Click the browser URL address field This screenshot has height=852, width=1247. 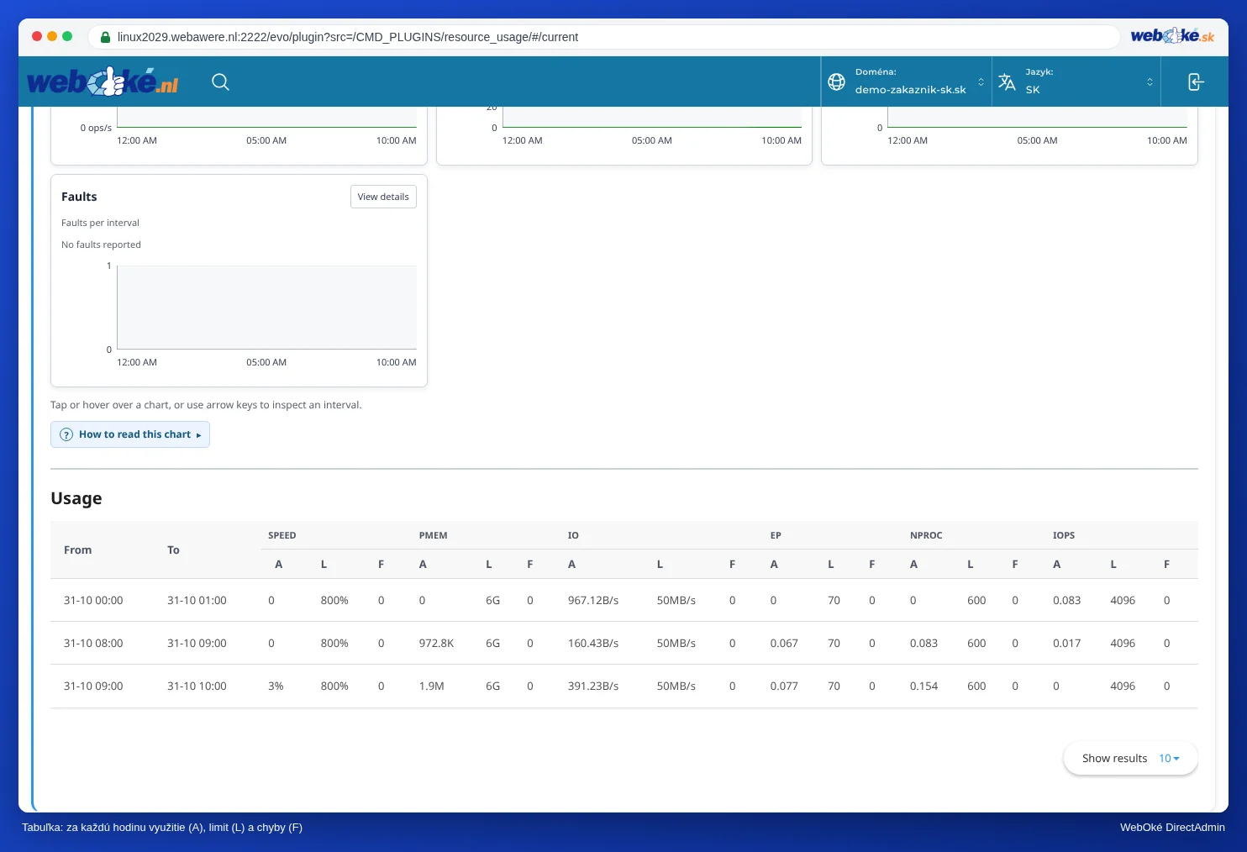603,37
